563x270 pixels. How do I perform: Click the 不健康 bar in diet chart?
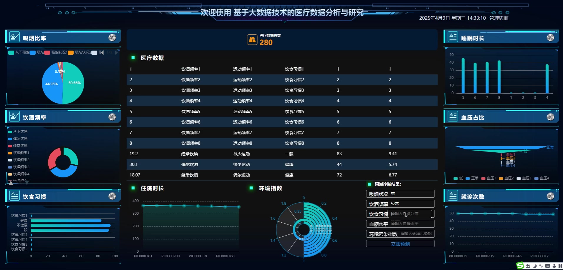pos(71,226)
